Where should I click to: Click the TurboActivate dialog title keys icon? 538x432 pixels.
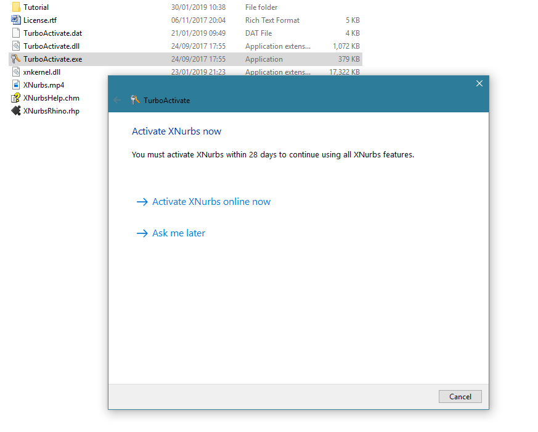click(x=135, y=100)
